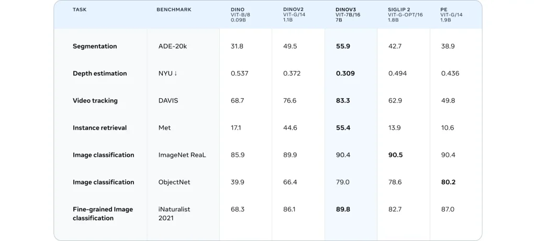This screenshot has height=241, width=536.
Task: Select the bold 0.309 depth value
Action: click(x=345, y=74)
